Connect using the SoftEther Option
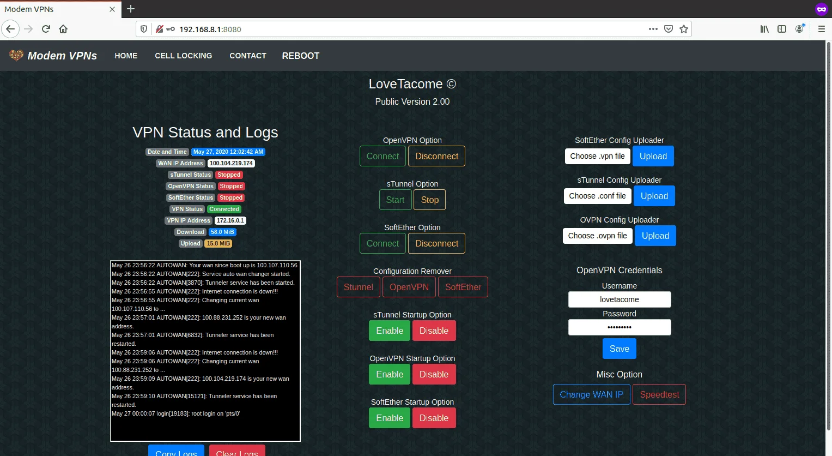The height and width of the screenshot is (456, 832). (x=382, y=243)
